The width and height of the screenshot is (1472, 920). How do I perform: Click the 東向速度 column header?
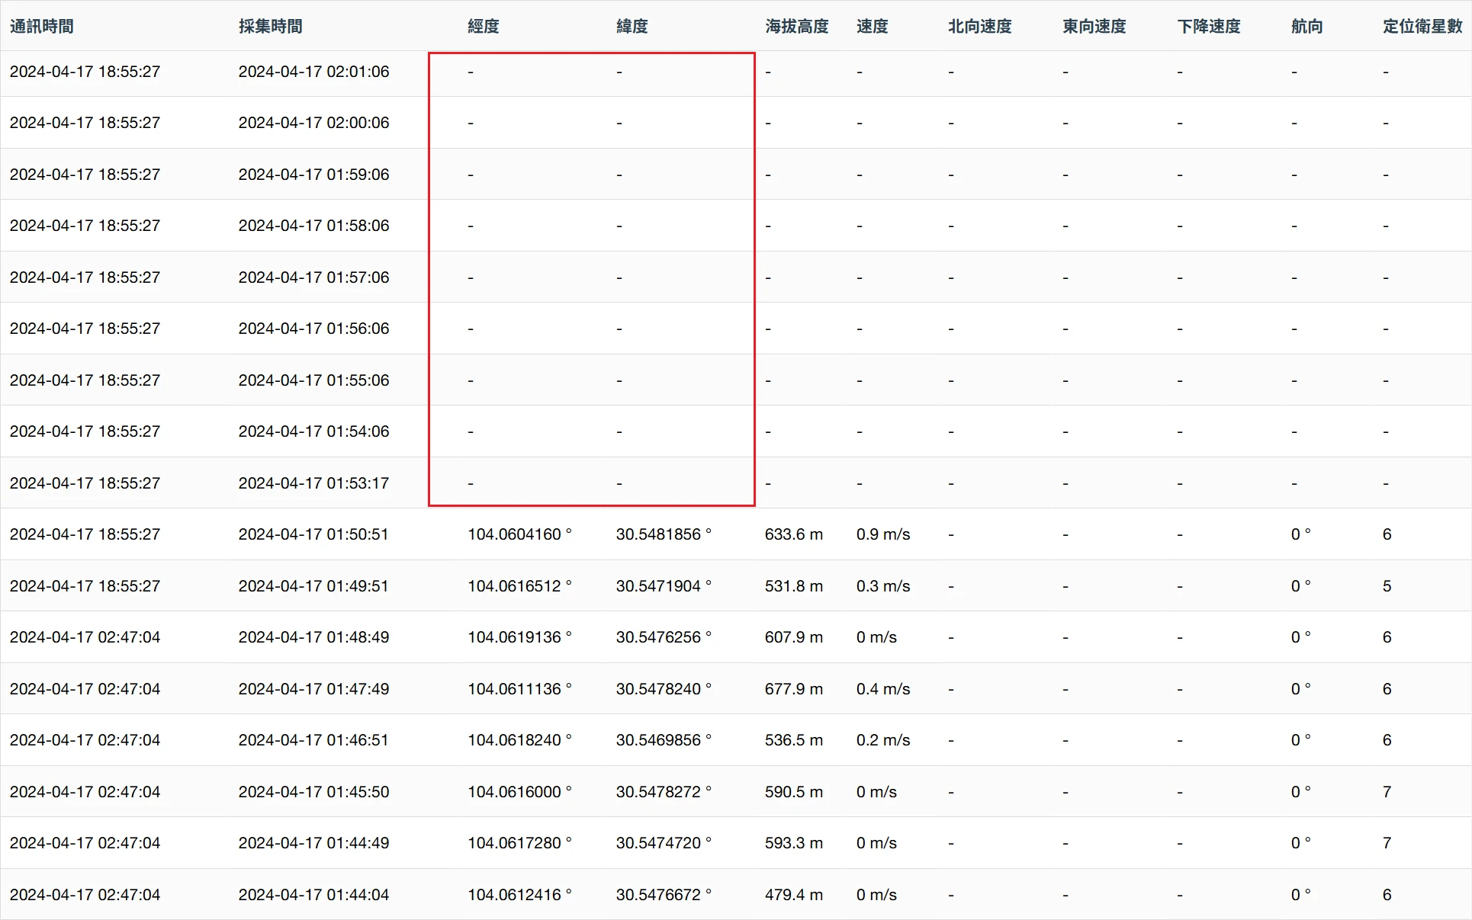point(1094,27)
